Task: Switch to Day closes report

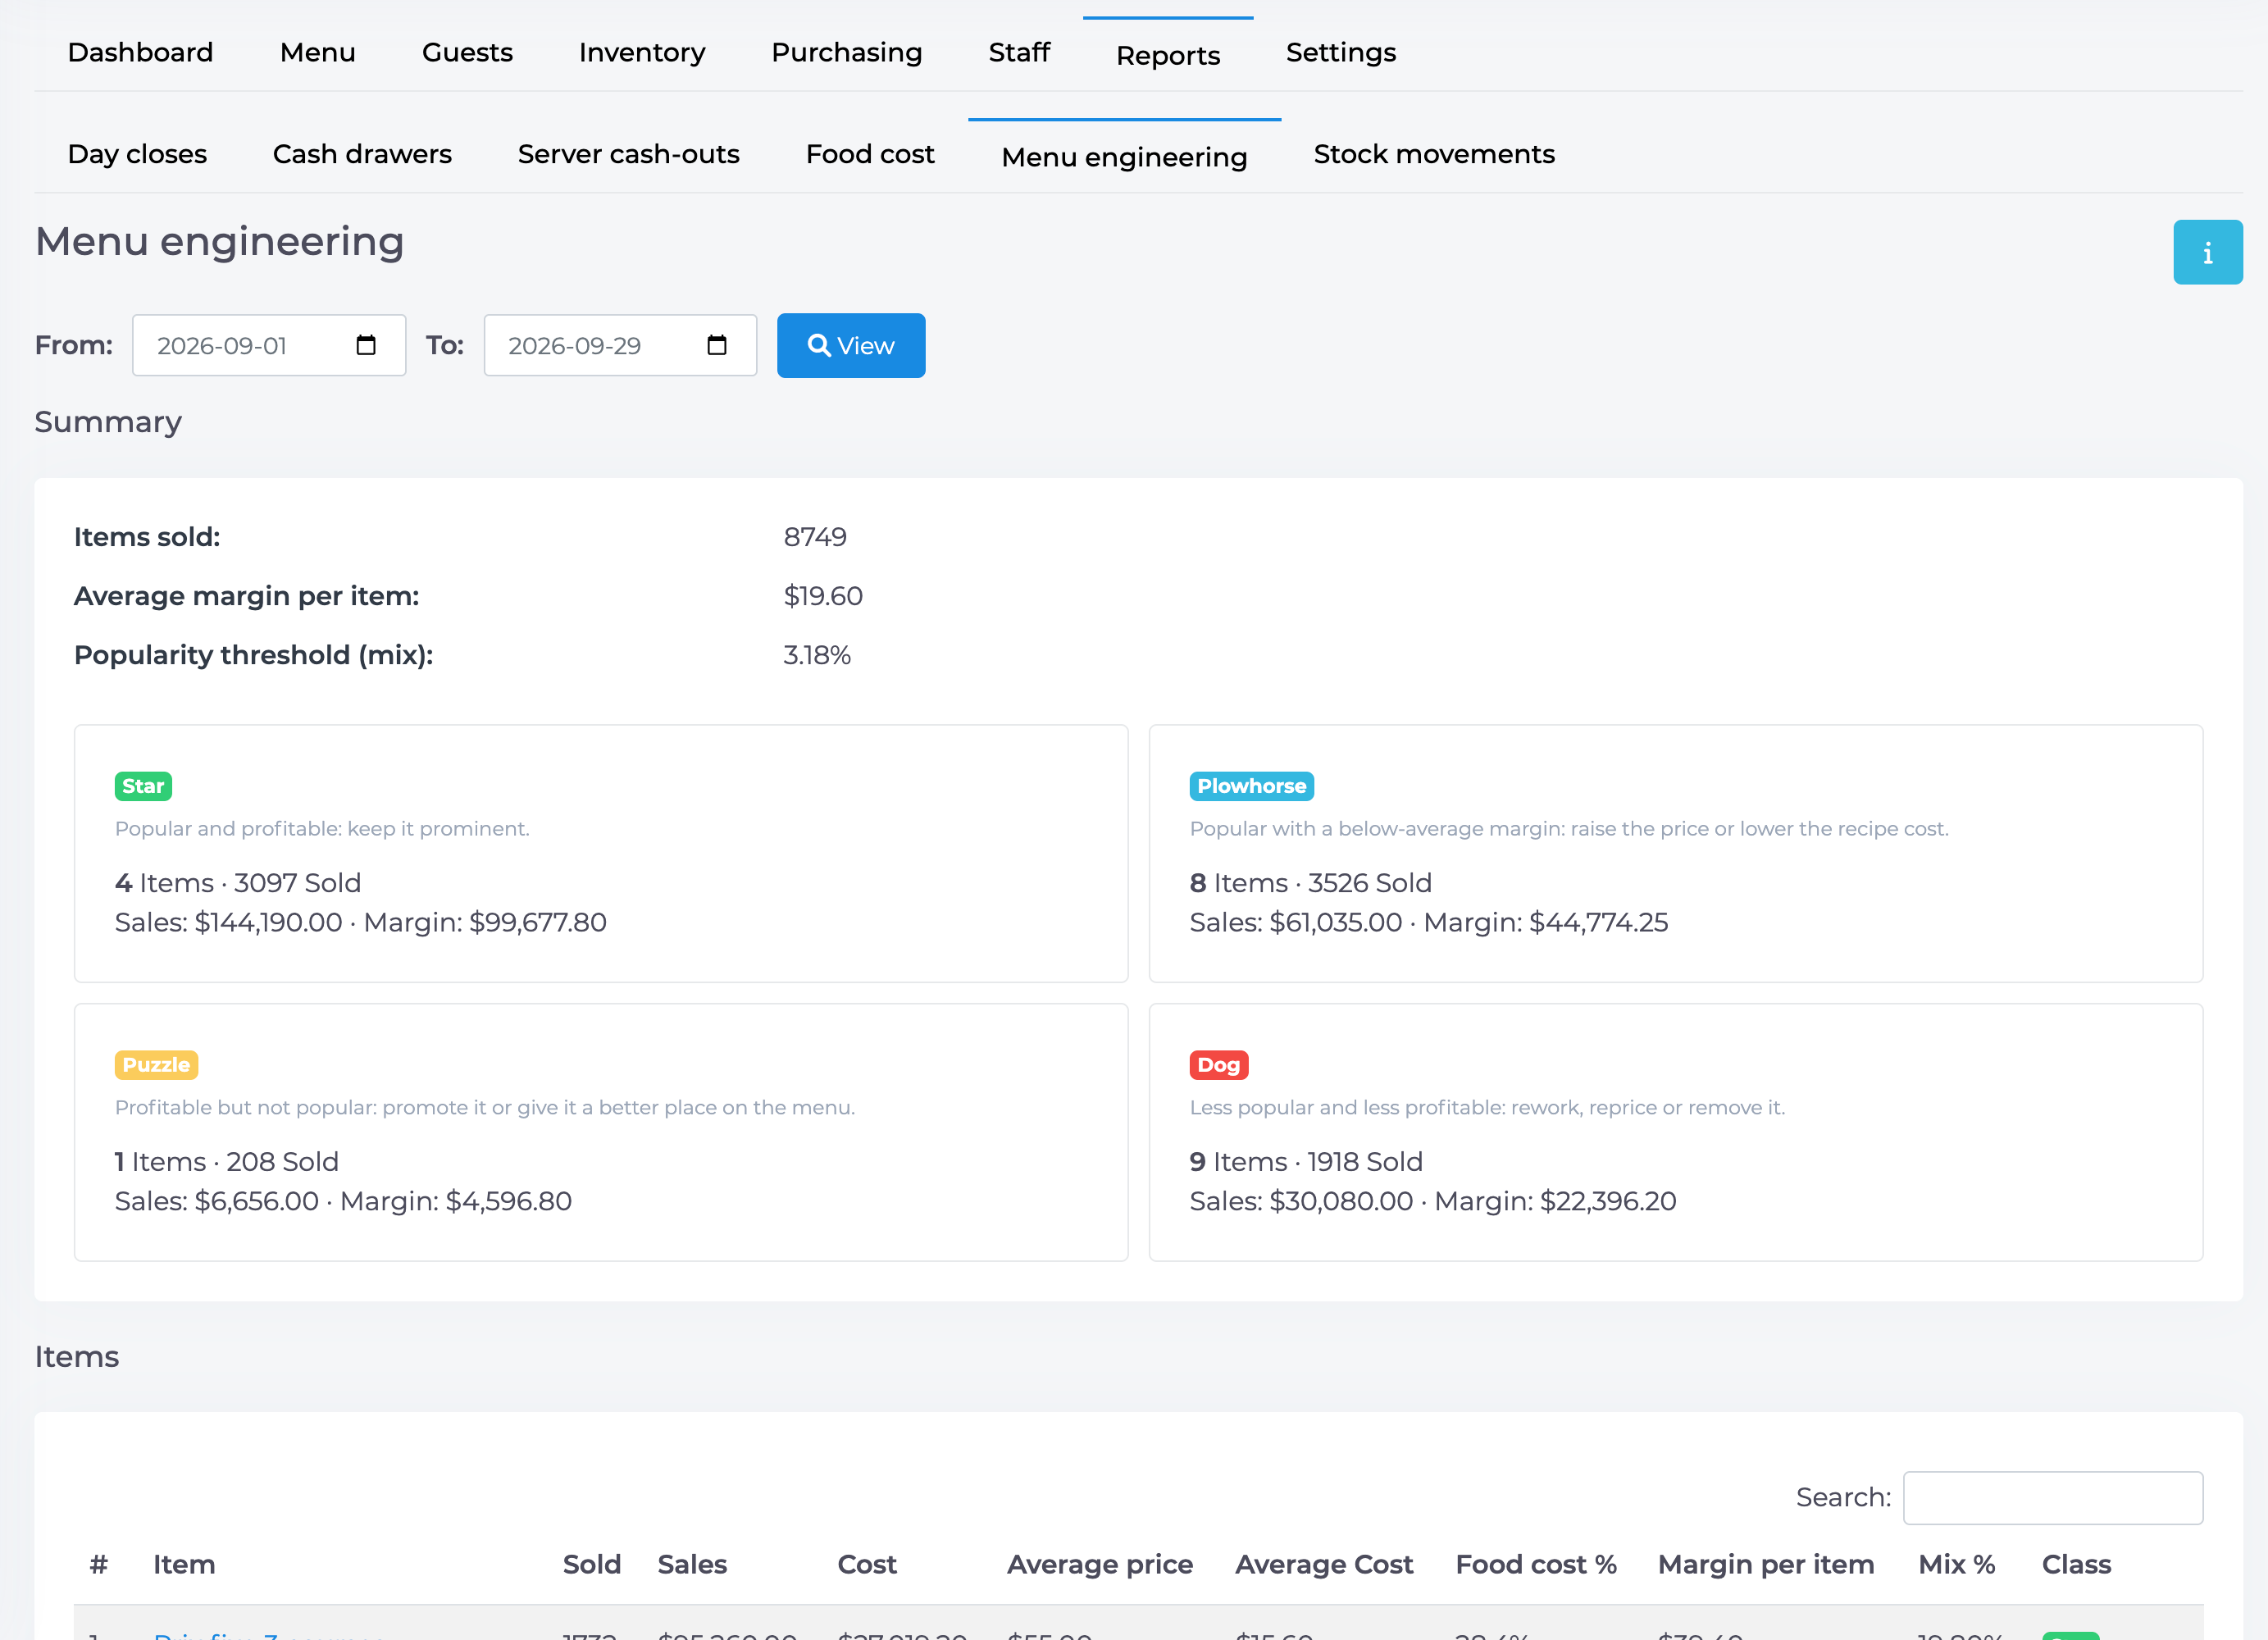Action: coord(137,154)
